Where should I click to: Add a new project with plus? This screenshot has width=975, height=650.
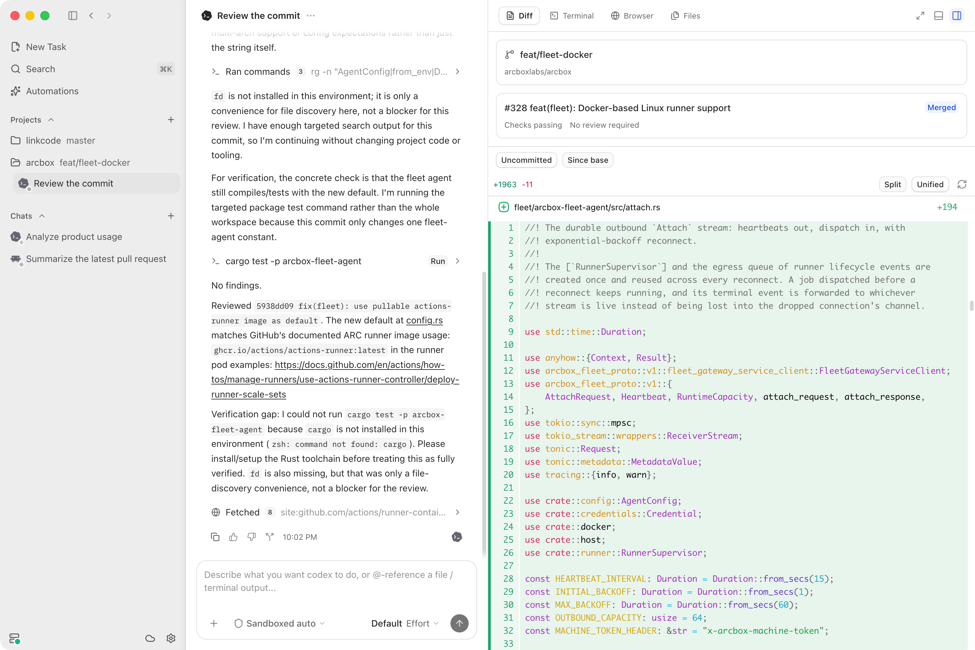click(171, 120)
